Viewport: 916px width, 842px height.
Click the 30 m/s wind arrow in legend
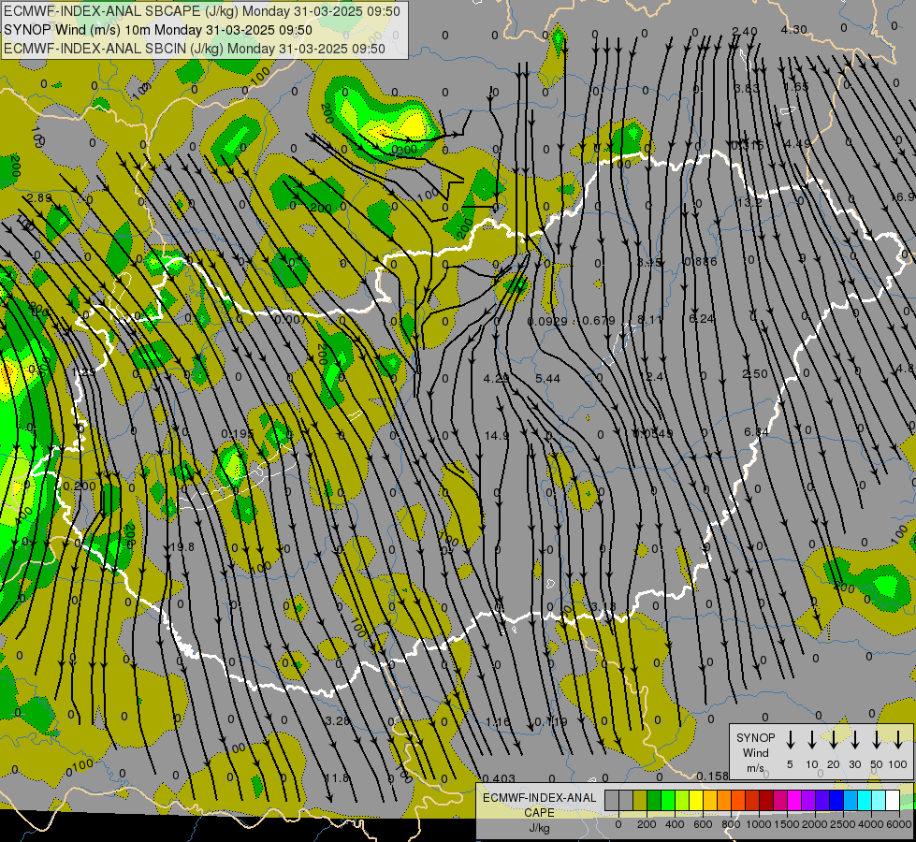click(x=854, y=739)
